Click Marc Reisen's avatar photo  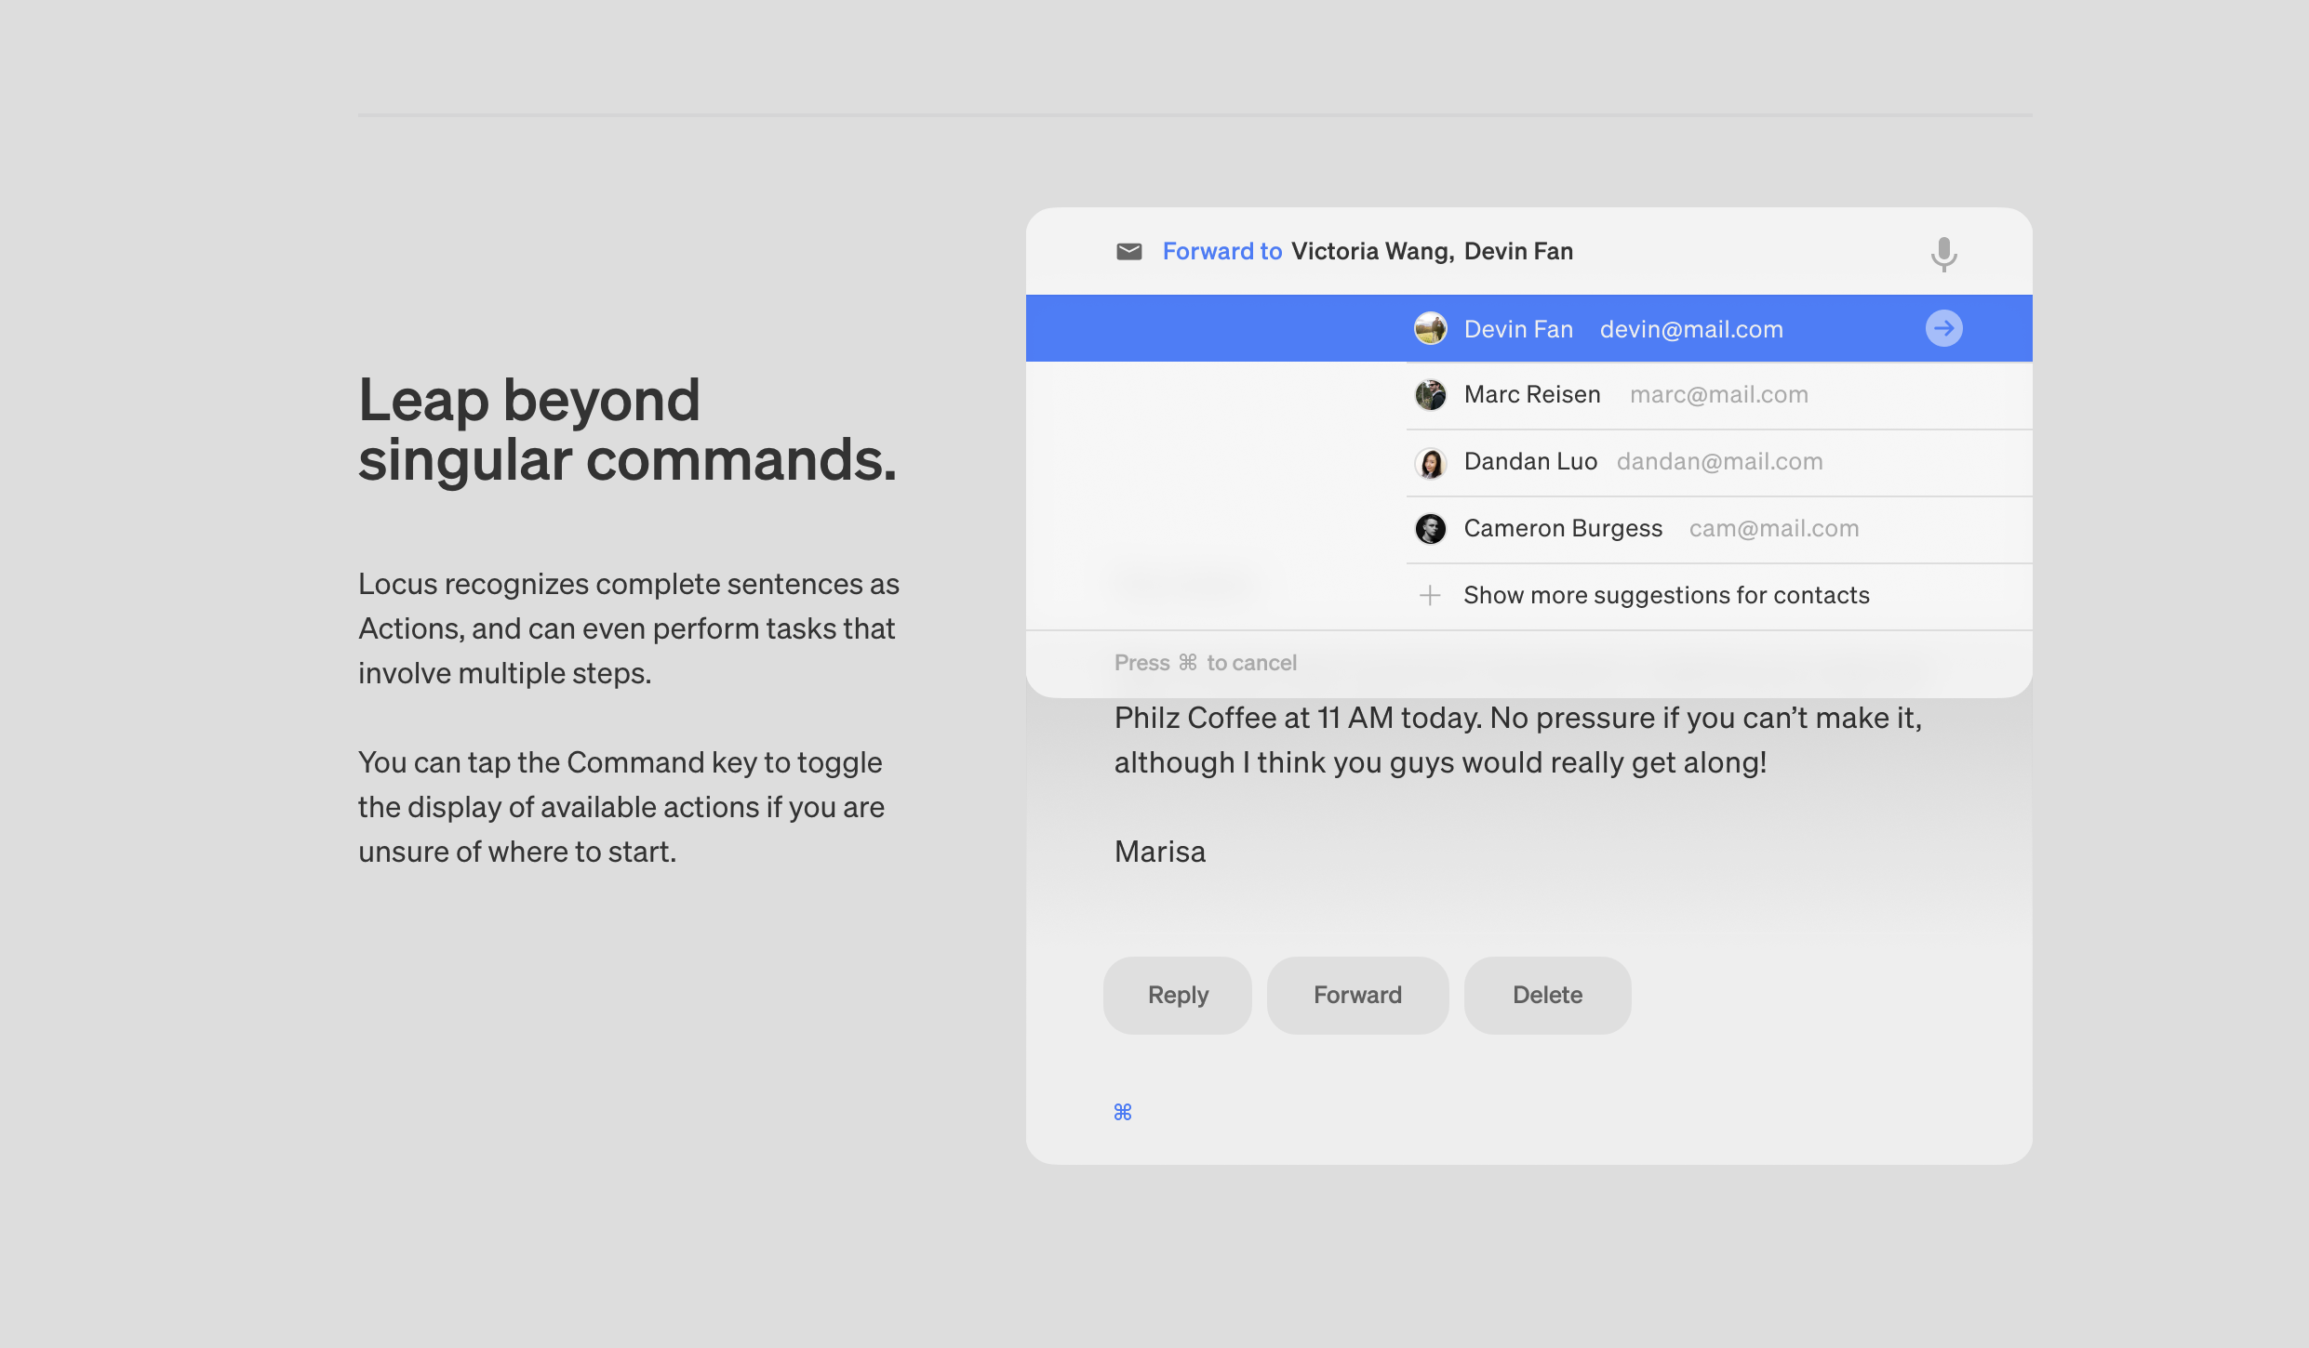tap(1430, 395)
